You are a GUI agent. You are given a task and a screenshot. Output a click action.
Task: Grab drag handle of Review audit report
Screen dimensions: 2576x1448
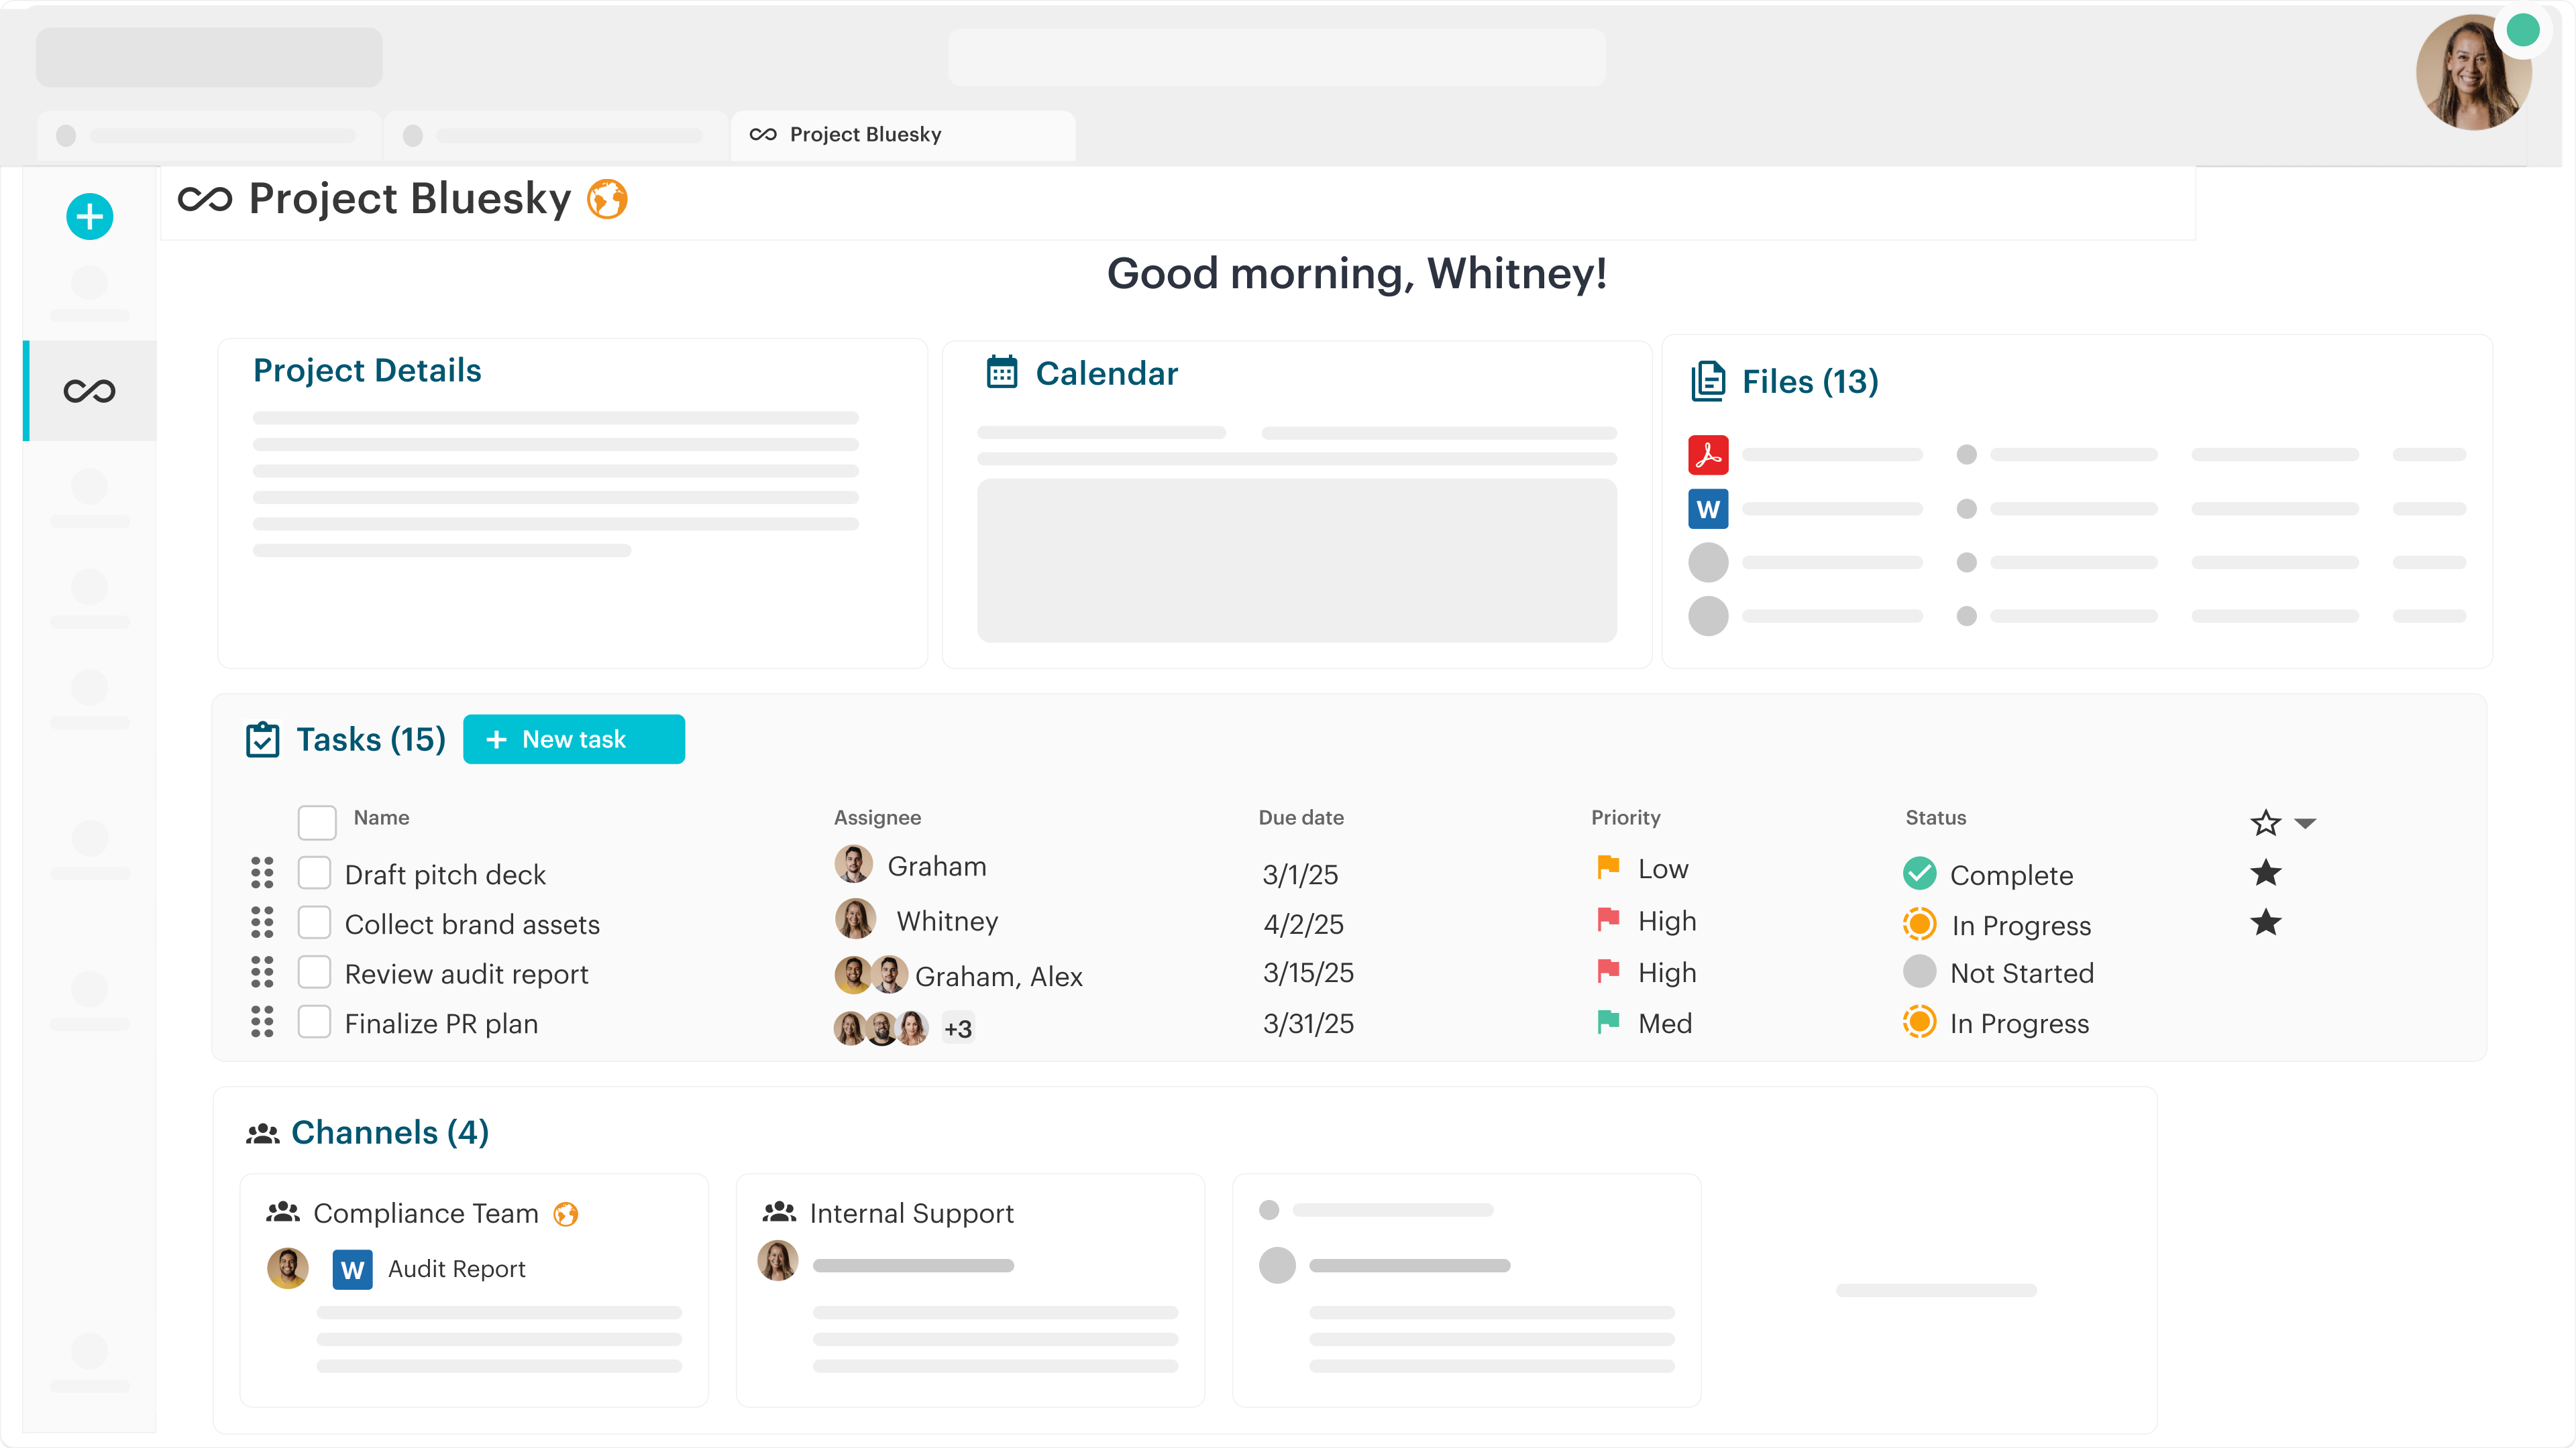tap(262, 972)
